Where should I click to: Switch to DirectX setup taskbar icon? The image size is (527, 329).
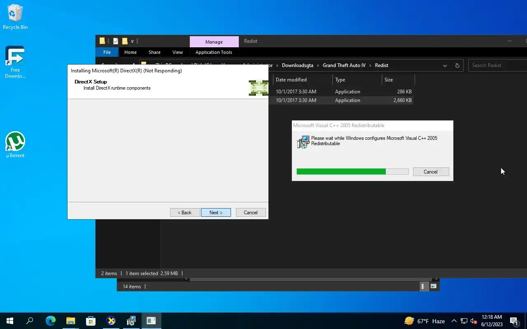(111, 321)
